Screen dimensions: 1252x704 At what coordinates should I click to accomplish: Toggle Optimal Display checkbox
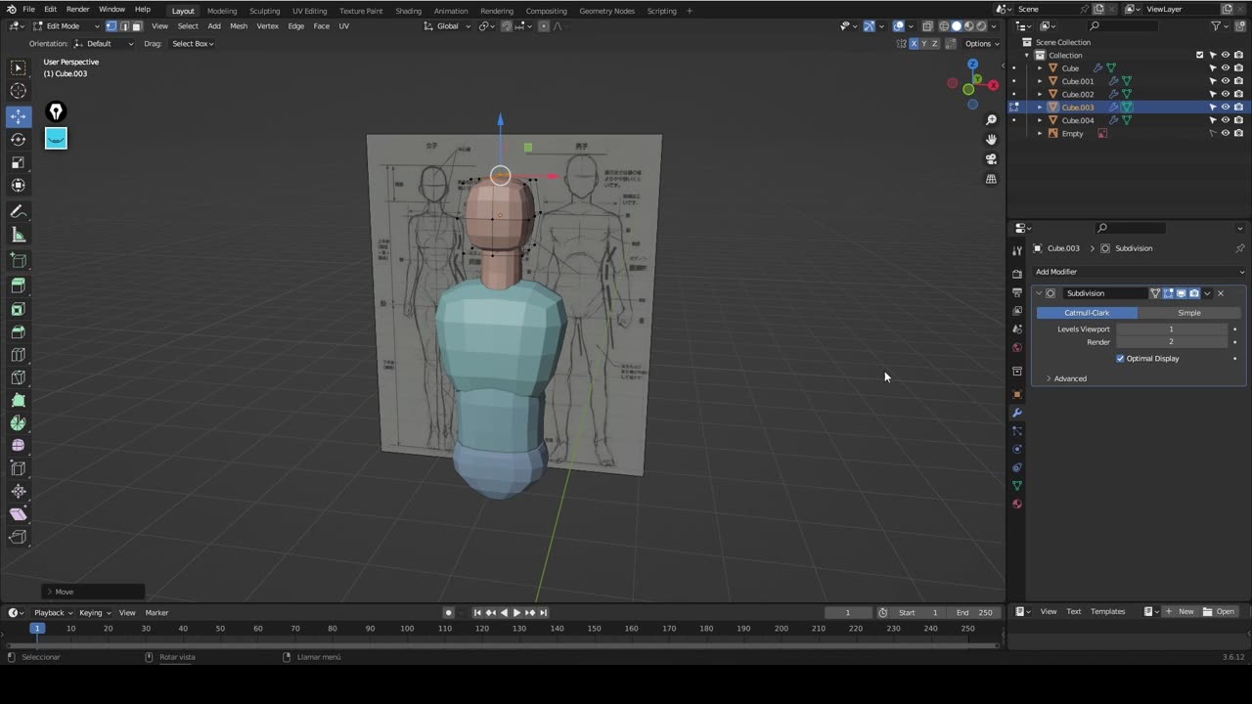[1120, 359]
